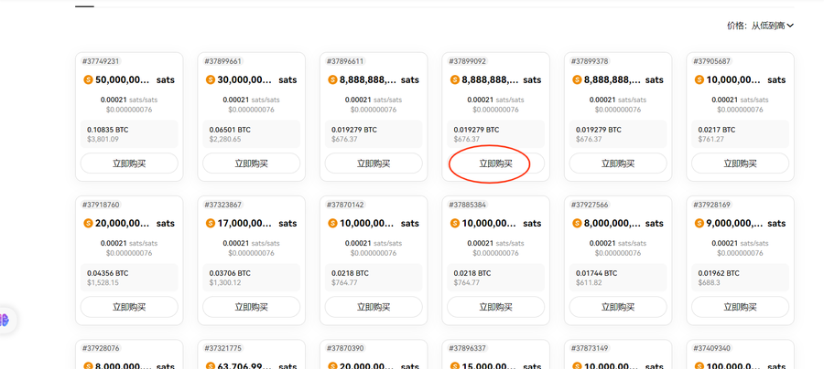Buy listing #37918760 with 立即购买

click(129, 307)
